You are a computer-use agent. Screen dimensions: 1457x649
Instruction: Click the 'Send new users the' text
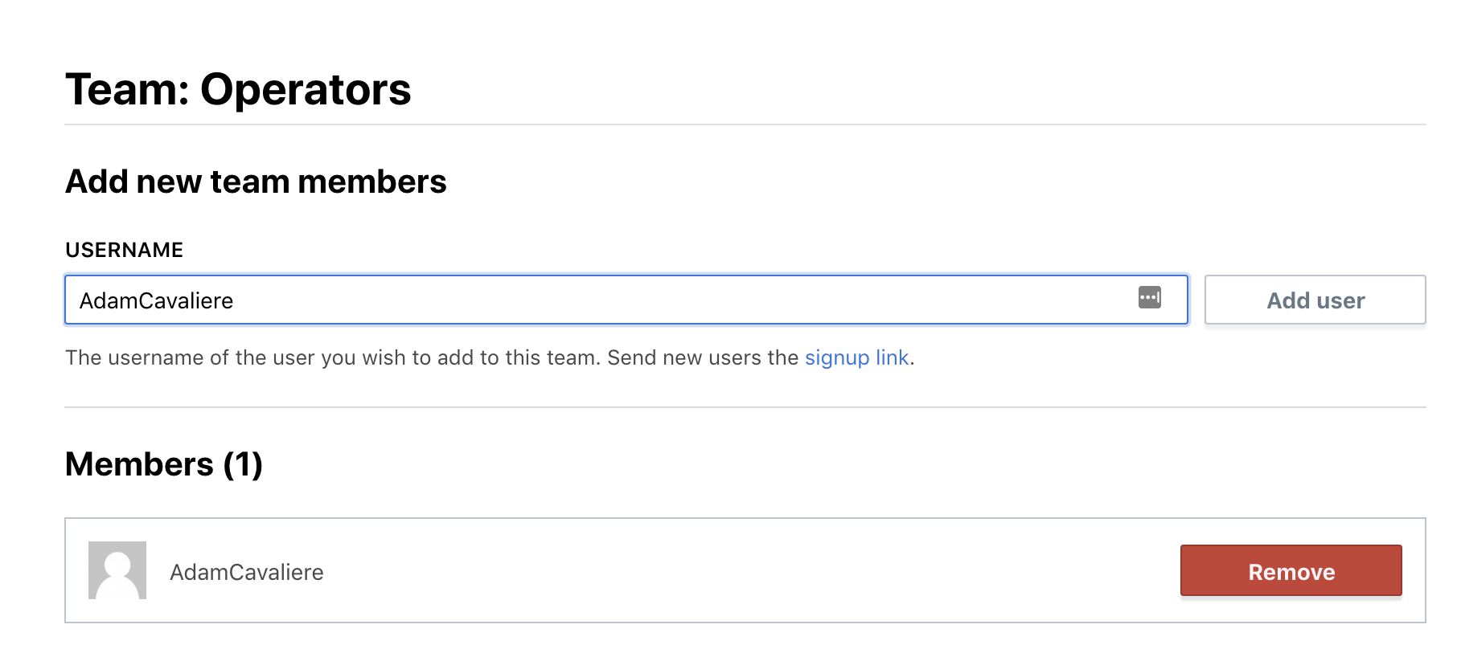[x=703, y=357]
